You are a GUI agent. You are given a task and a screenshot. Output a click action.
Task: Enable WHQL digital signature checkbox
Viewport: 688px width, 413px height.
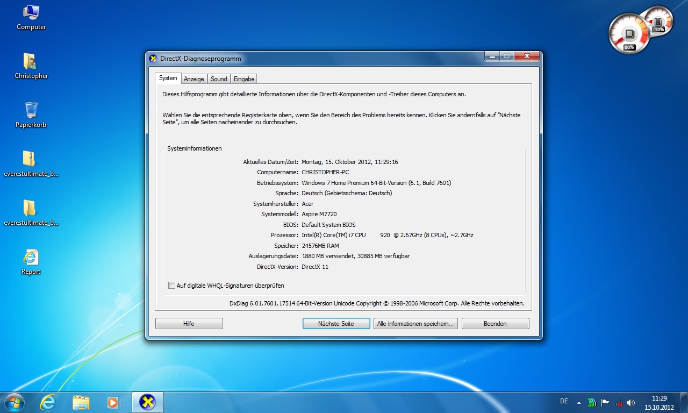(x=172, y=286)
